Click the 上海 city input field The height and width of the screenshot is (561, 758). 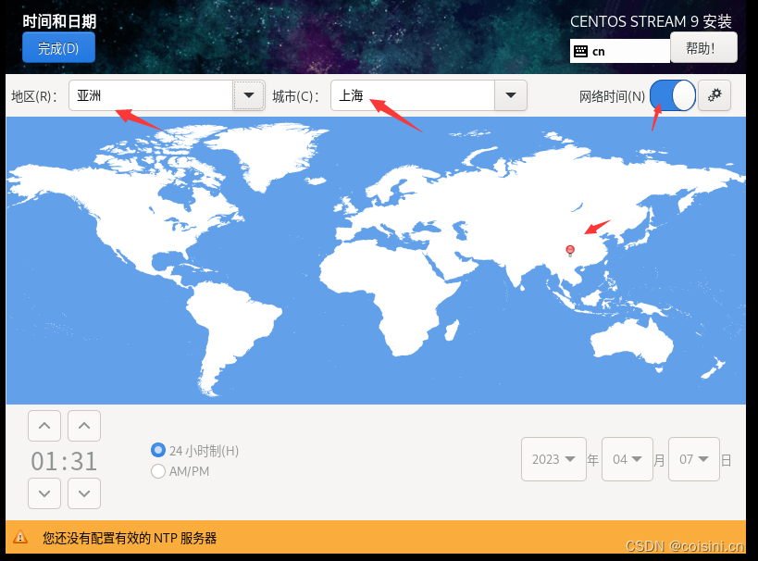pyautogui.click(x=413, y=95)
